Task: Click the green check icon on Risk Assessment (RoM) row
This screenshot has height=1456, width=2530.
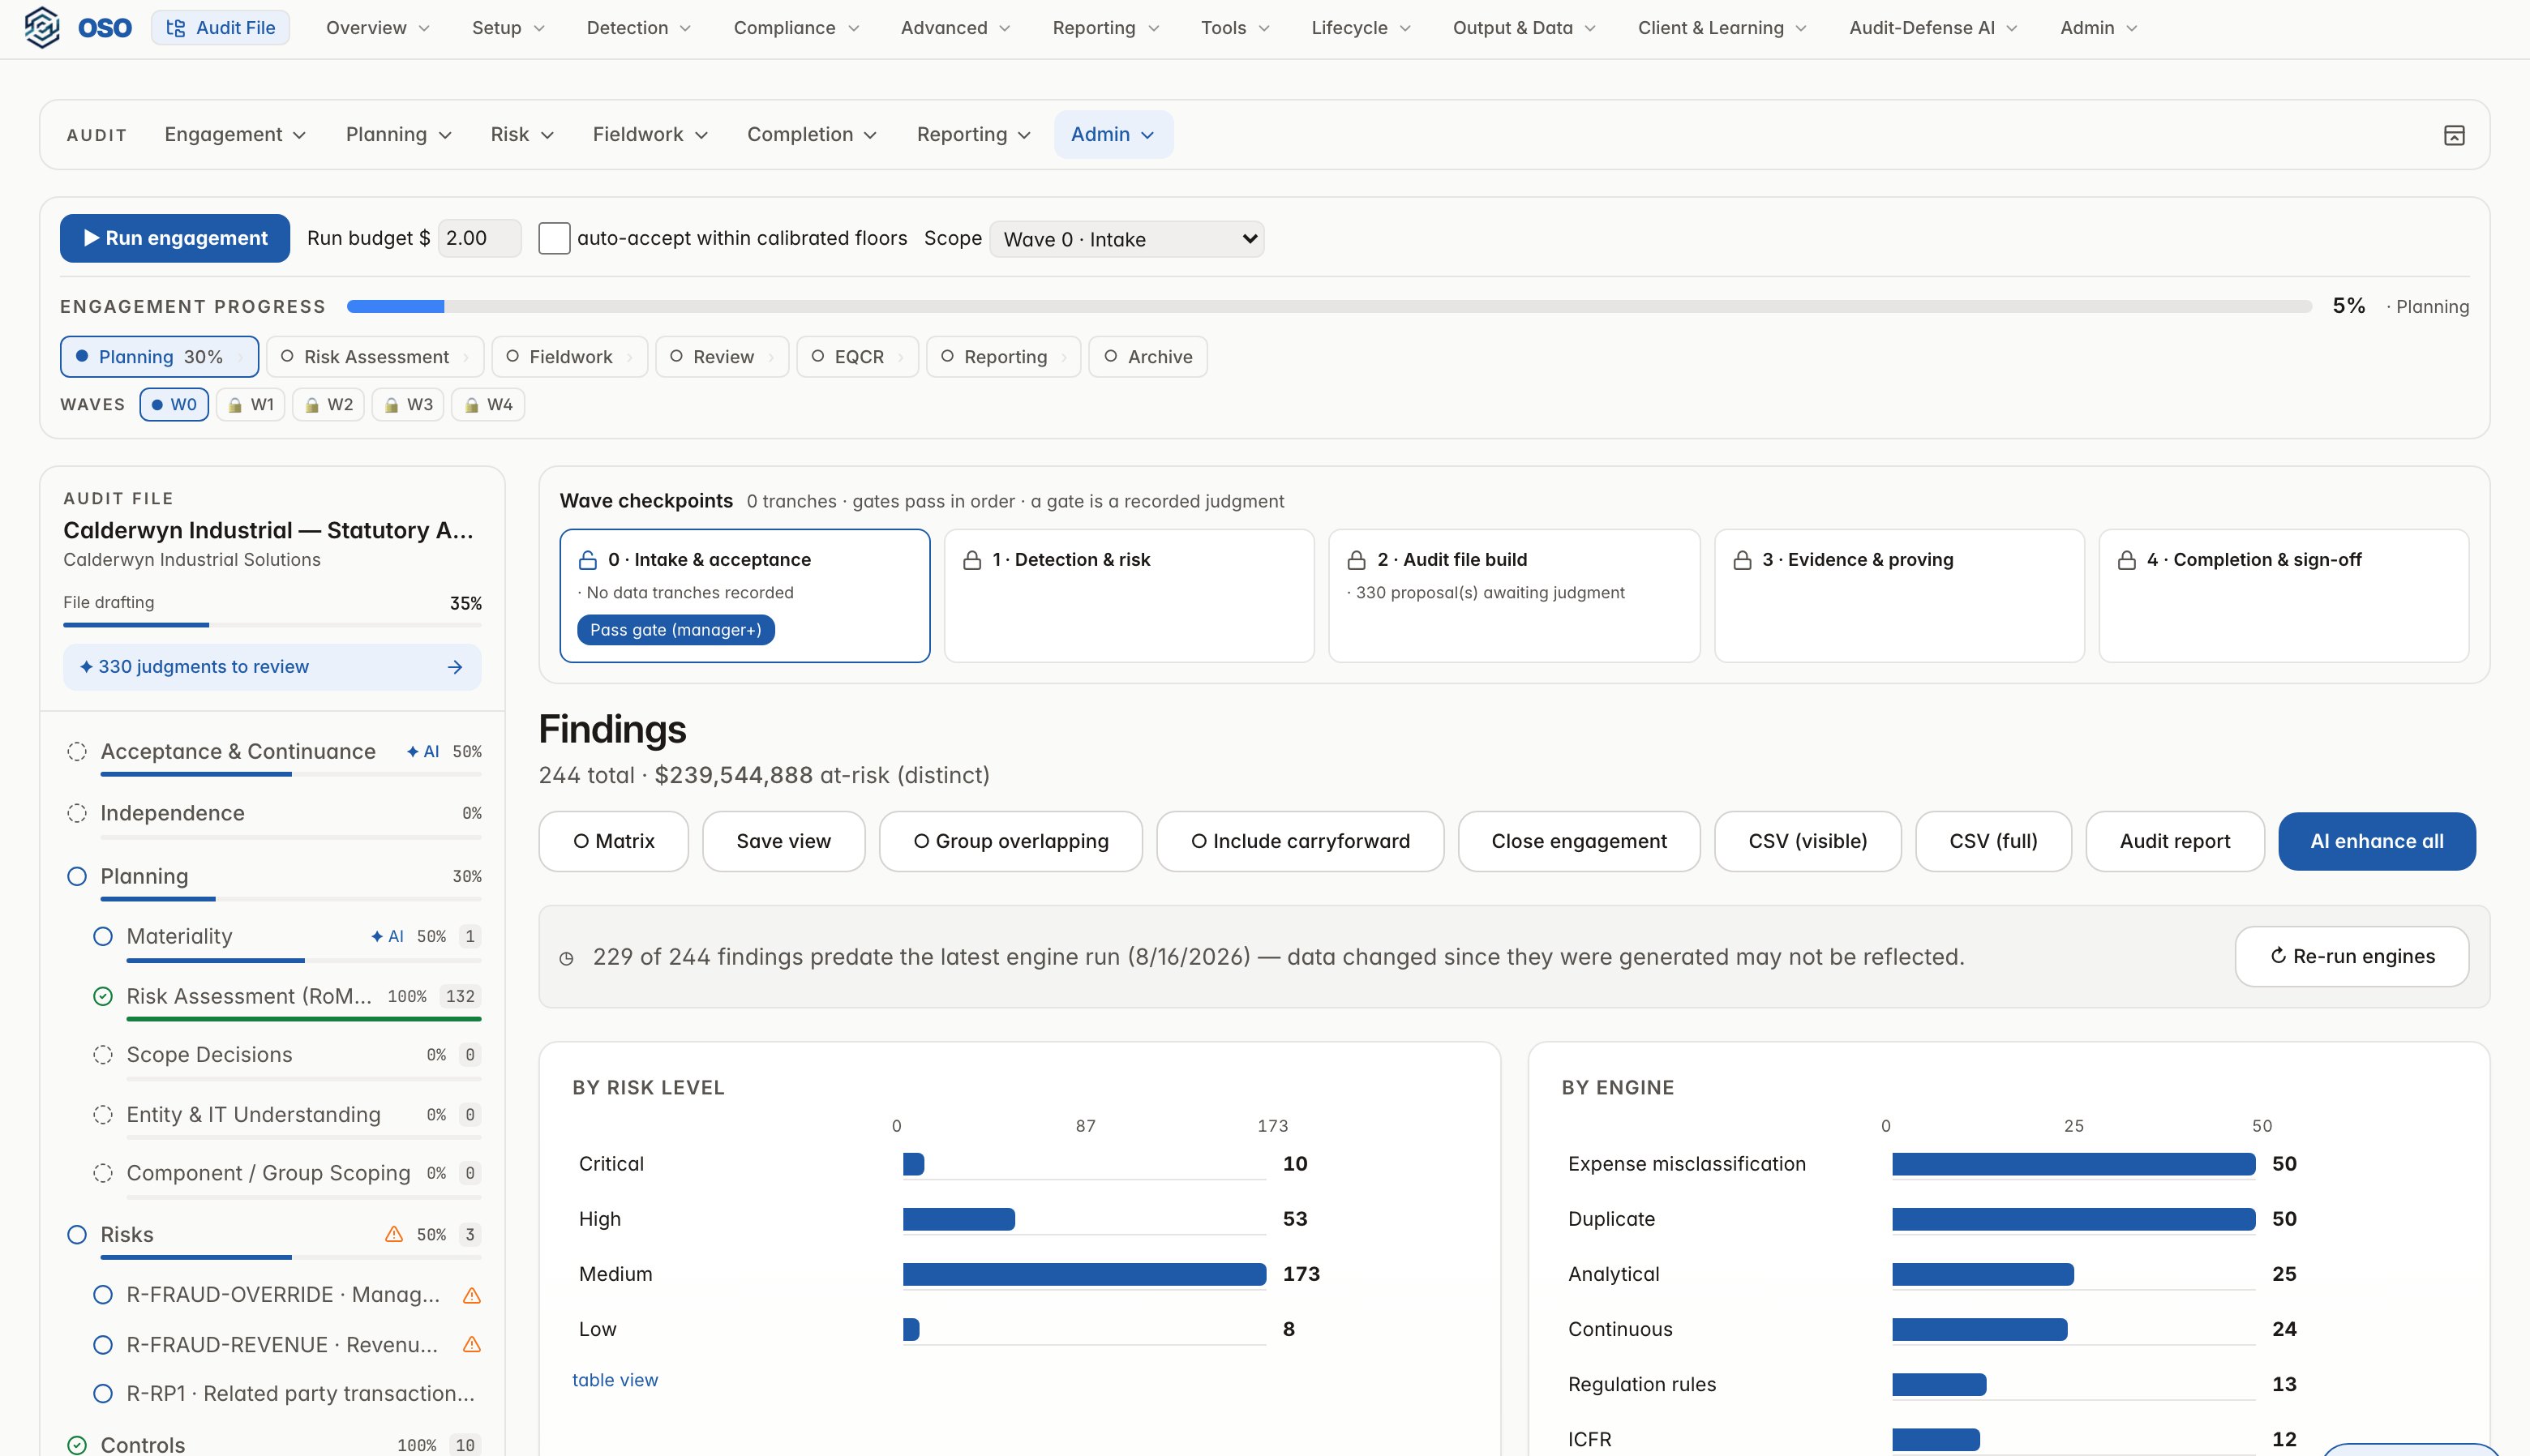Action: 103,996
